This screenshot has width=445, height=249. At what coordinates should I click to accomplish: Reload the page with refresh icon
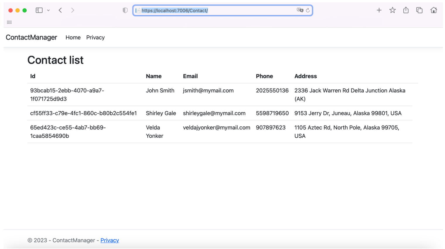[308, 10]
